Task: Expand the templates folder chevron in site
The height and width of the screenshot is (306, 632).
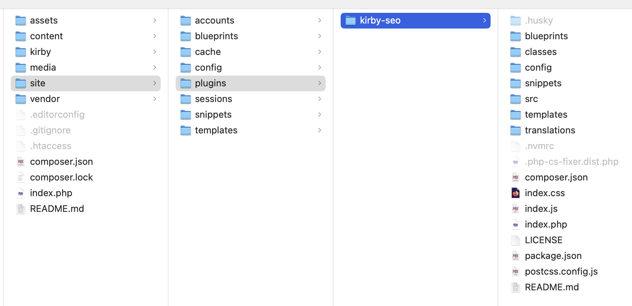Action: pos(320,130)
